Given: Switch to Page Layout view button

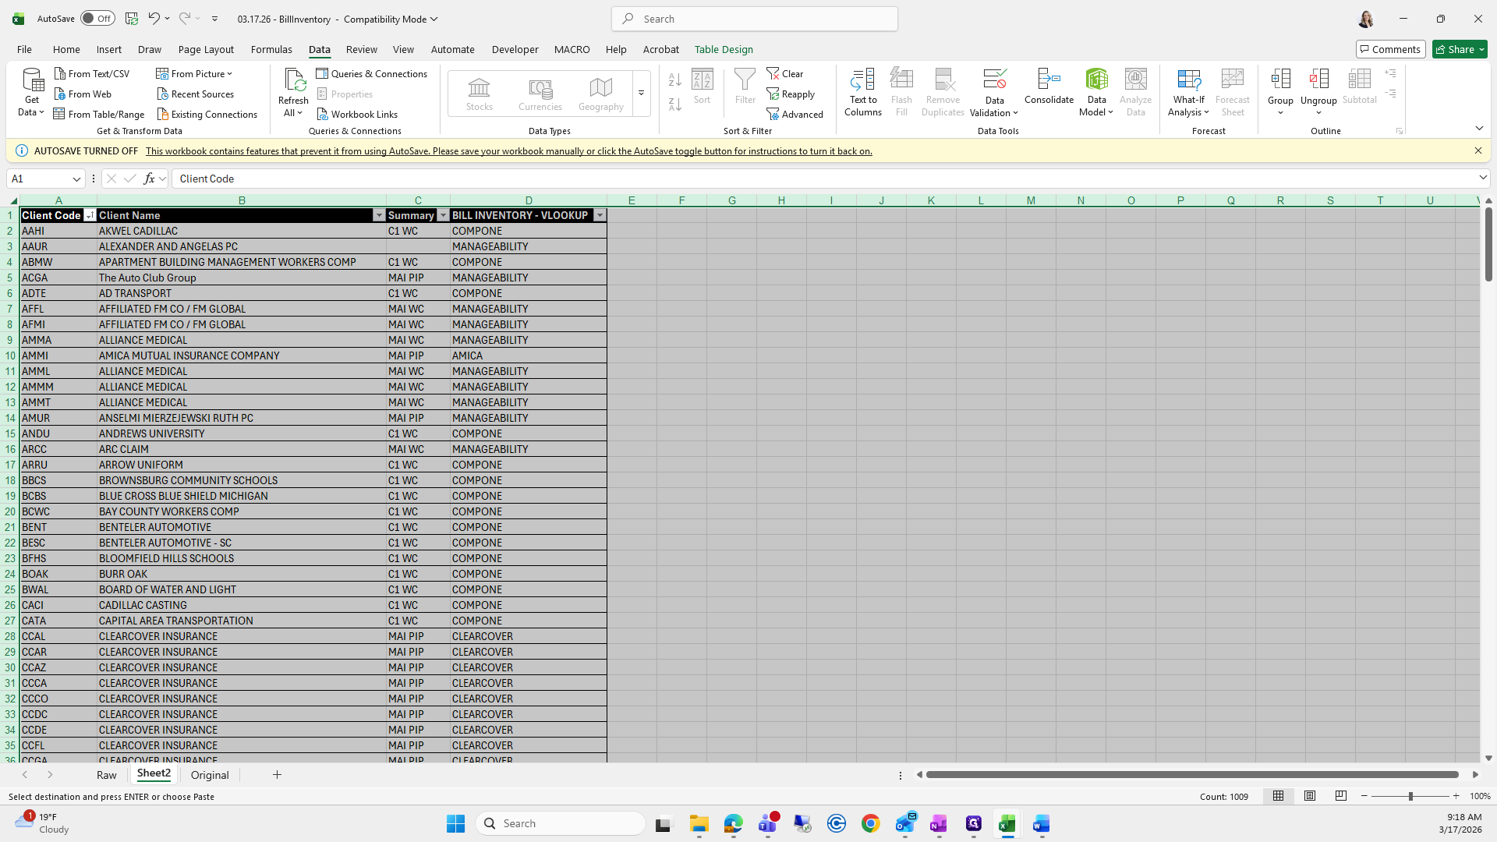Looking at the screenshot, I should point(1310,796).
